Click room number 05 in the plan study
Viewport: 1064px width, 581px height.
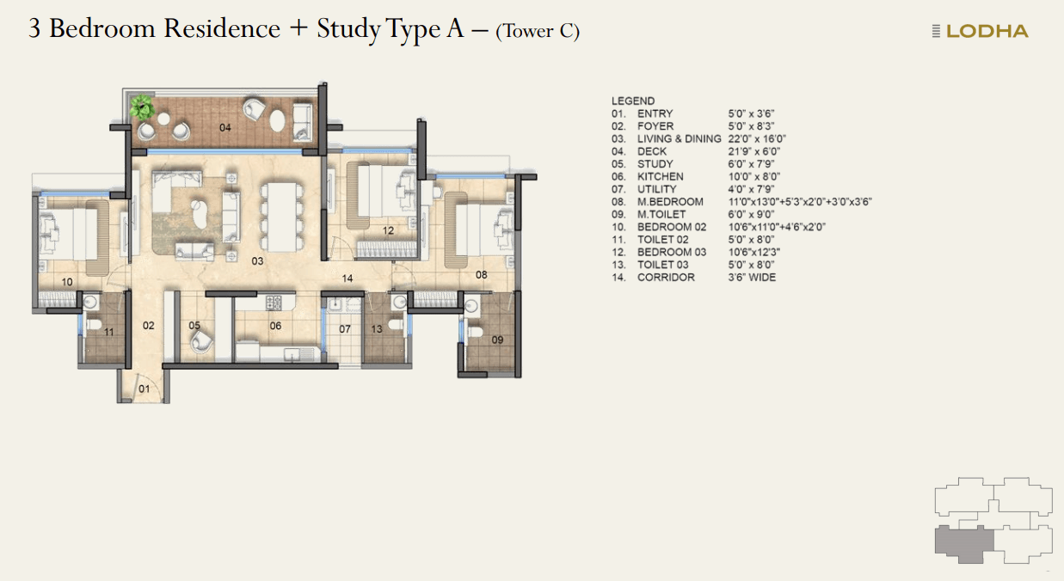pyautogui.click(x=194, y=326)
